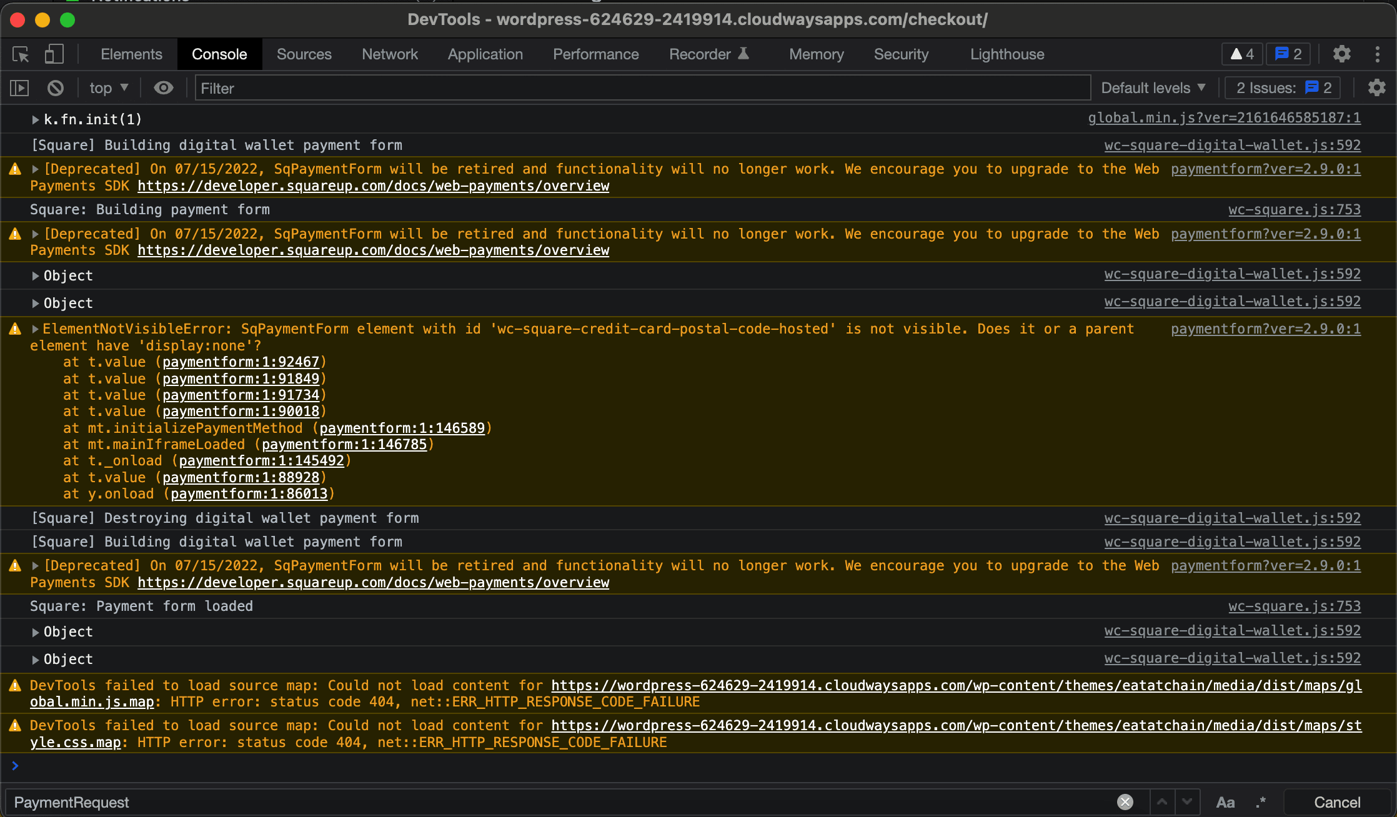The height and width of the screenshot is (817, 1397).
Task: Open main DevTools settings gear icon
Action: tap(1341, 54)
